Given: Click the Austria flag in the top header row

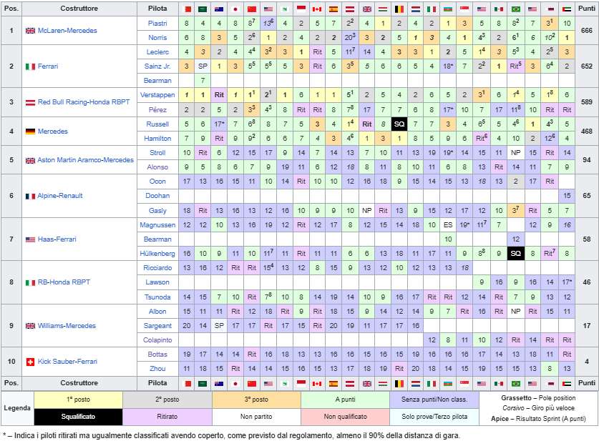Looking at the screenshot, I should click(x=350, y=9).
